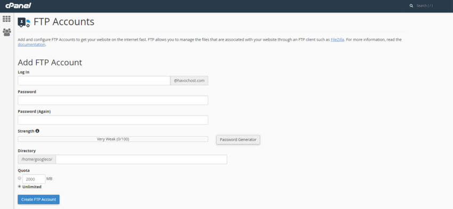Click the cPanel logo

pyautogui.click(x=18, y=5)
